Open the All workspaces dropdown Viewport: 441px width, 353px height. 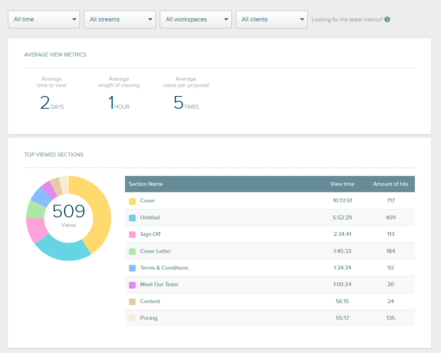tap(195, 19)
